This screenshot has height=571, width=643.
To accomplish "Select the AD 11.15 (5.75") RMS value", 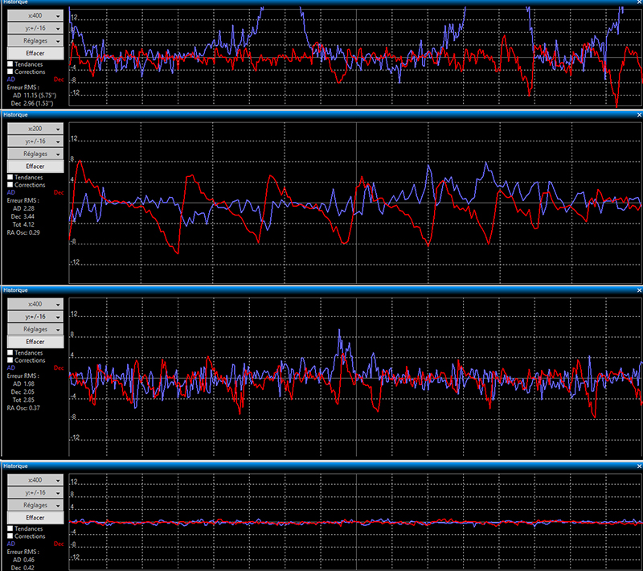I will 35,95.
